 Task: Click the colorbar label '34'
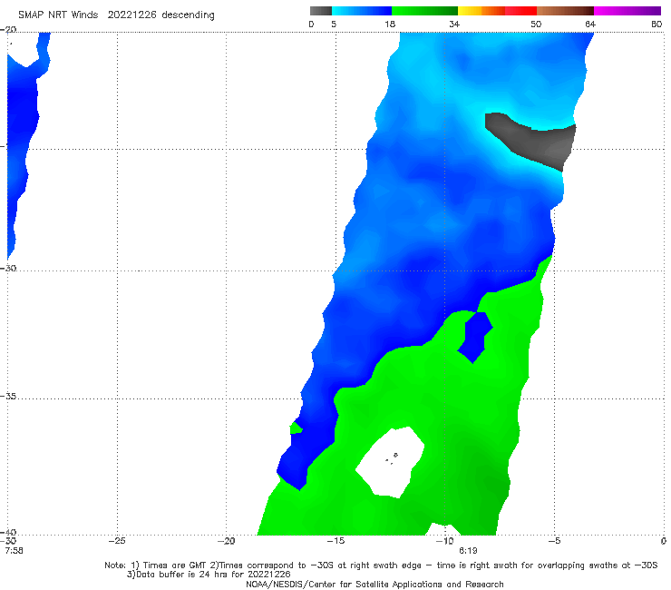[454, 24]
